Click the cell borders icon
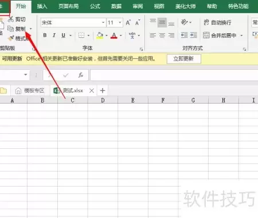Screen dimensions: 258x218 (81, 35)
